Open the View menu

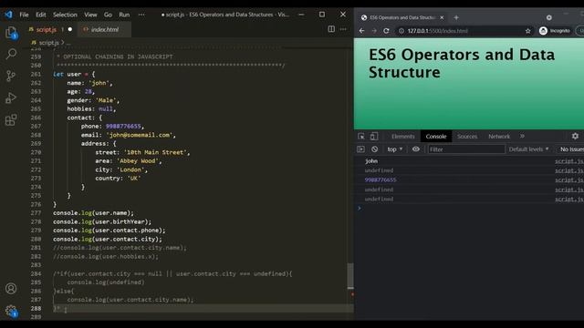[90, 15]
